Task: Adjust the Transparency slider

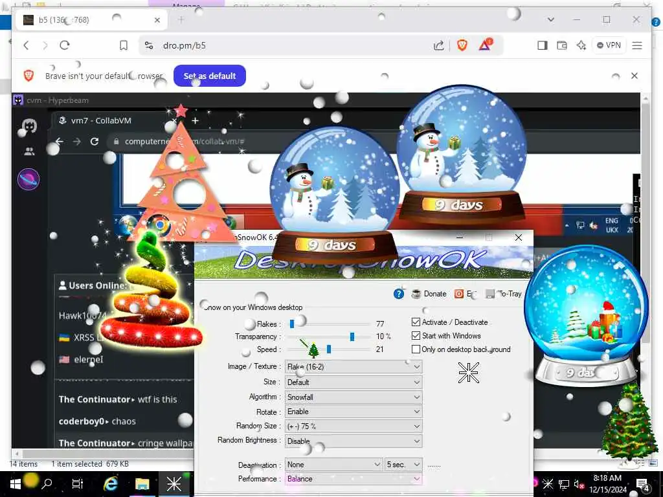Action: coord(352,337)
